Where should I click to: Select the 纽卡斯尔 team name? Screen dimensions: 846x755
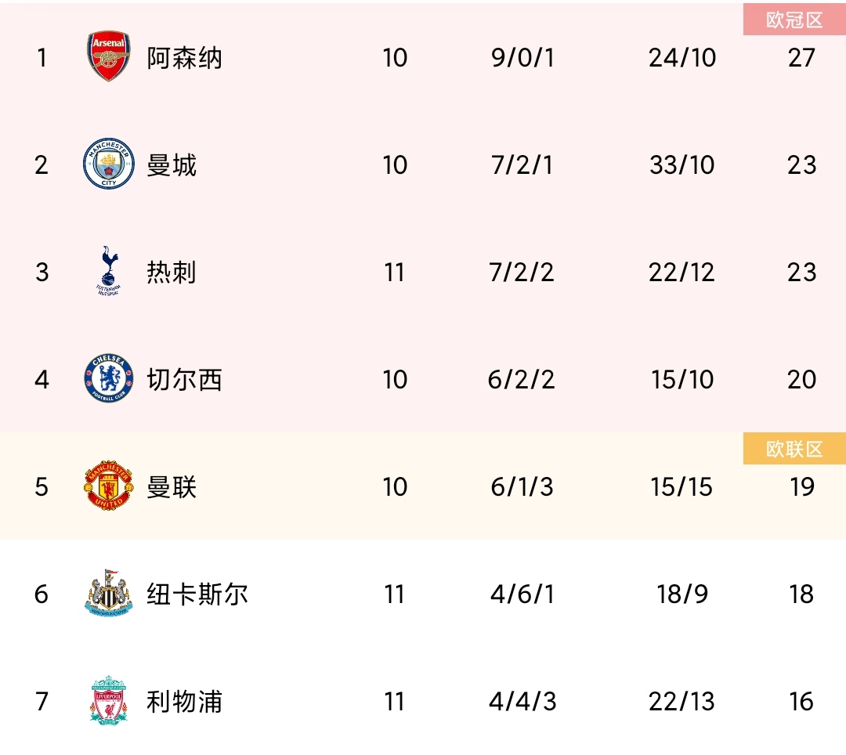pyautogui.click(x=197, y=594)
